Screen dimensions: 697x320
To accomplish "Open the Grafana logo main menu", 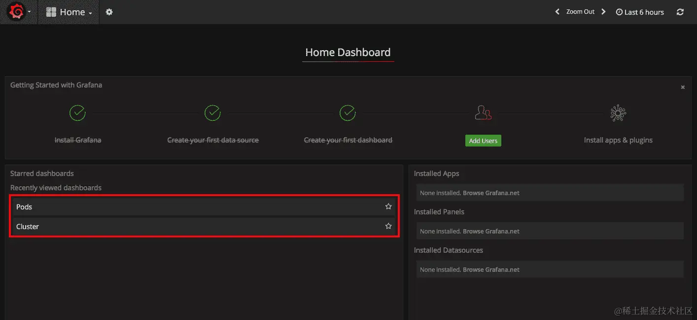I will click(19, 12).
